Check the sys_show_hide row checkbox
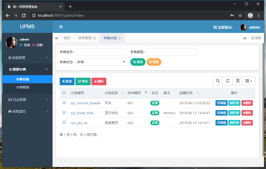Viewport: 266px width, 169px height. point(64,112)
